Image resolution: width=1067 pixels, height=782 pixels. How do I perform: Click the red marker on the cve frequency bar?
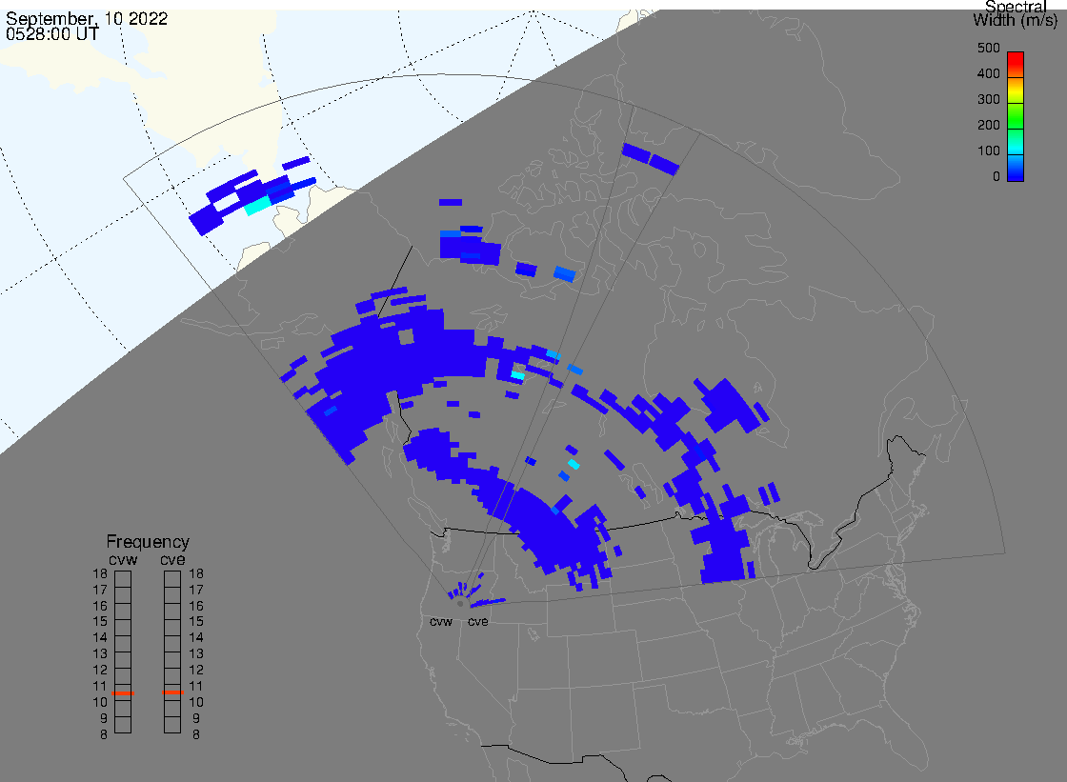click(x=172, y=692)
